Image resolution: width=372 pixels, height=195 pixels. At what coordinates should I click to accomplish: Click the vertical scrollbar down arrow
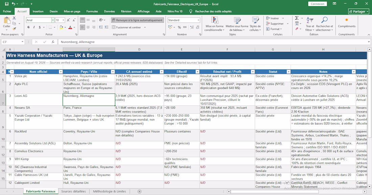369,187
